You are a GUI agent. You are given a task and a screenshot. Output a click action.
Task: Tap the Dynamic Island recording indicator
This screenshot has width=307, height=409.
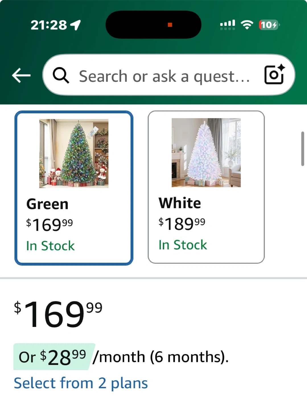point(170,25)
